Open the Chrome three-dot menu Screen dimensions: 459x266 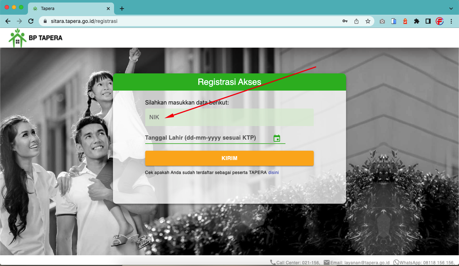451,21
